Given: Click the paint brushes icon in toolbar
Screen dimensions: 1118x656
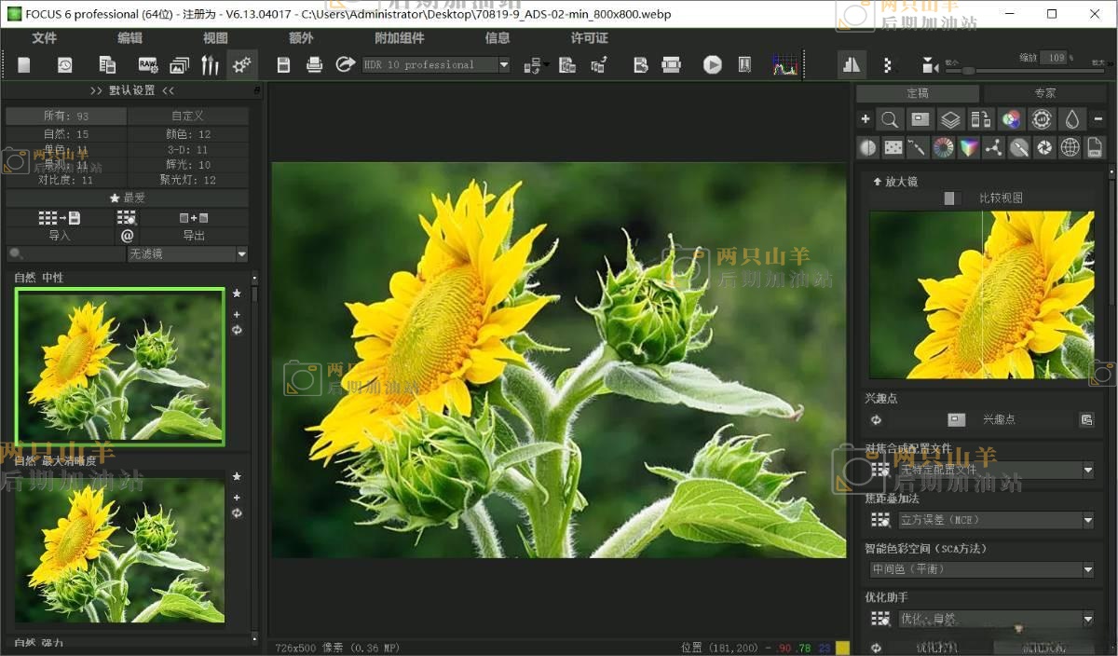Looking at the screenshot, I should pos(211,64).
